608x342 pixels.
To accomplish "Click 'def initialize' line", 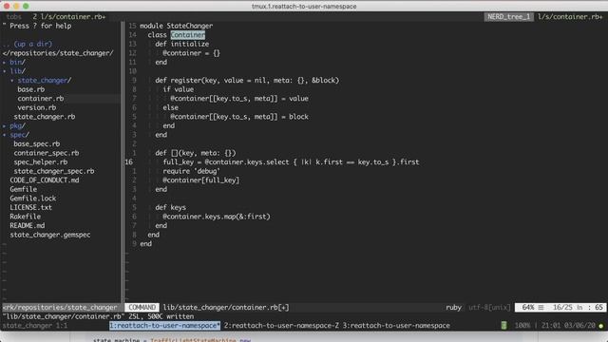I will (182, 45).
